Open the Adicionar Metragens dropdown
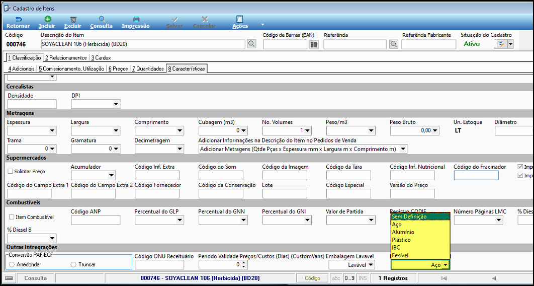The height and width of the screenshot is (286, 534). pyautogui.click(x=403, y=149)
